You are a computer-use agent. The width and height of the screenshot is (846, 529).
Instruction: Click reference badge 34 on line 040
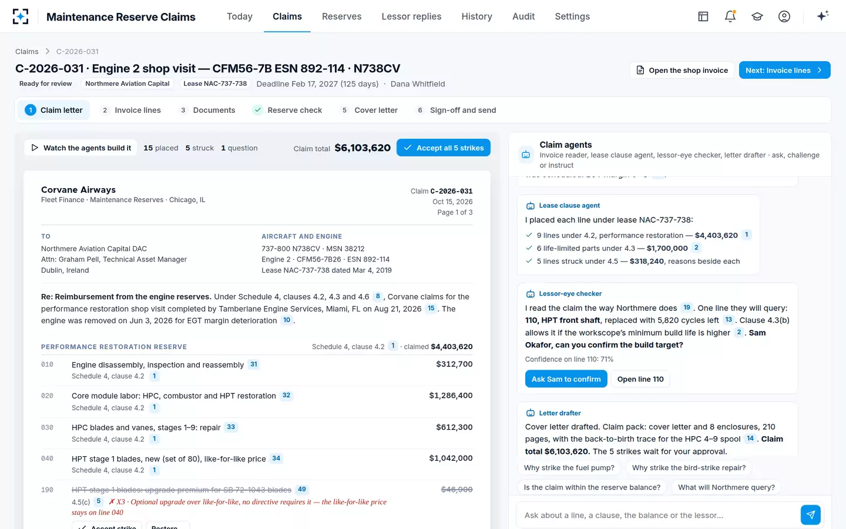click(276, 458)
